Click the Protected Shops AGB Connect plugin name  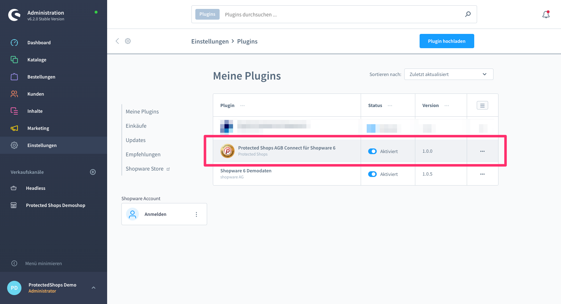[x=287, y=148]
